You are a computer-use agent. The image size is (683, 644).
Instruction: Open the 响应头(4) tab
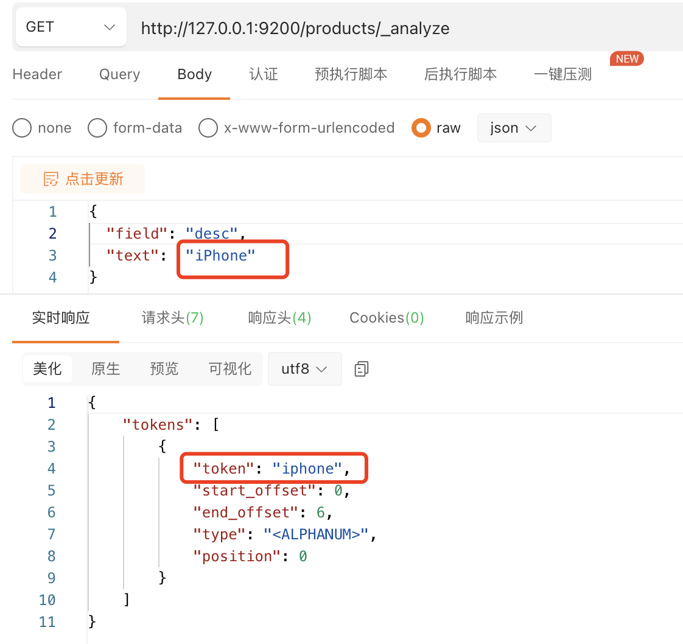[x=279, y=317]
